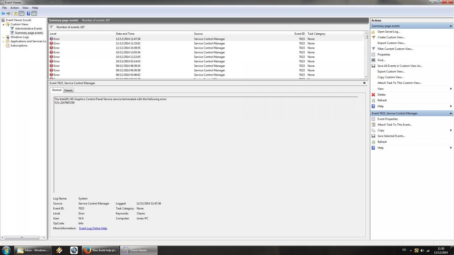Select Filter Current Custom View action
The image size is (454, 255).
pyautogui.click(x=395, y=49)
